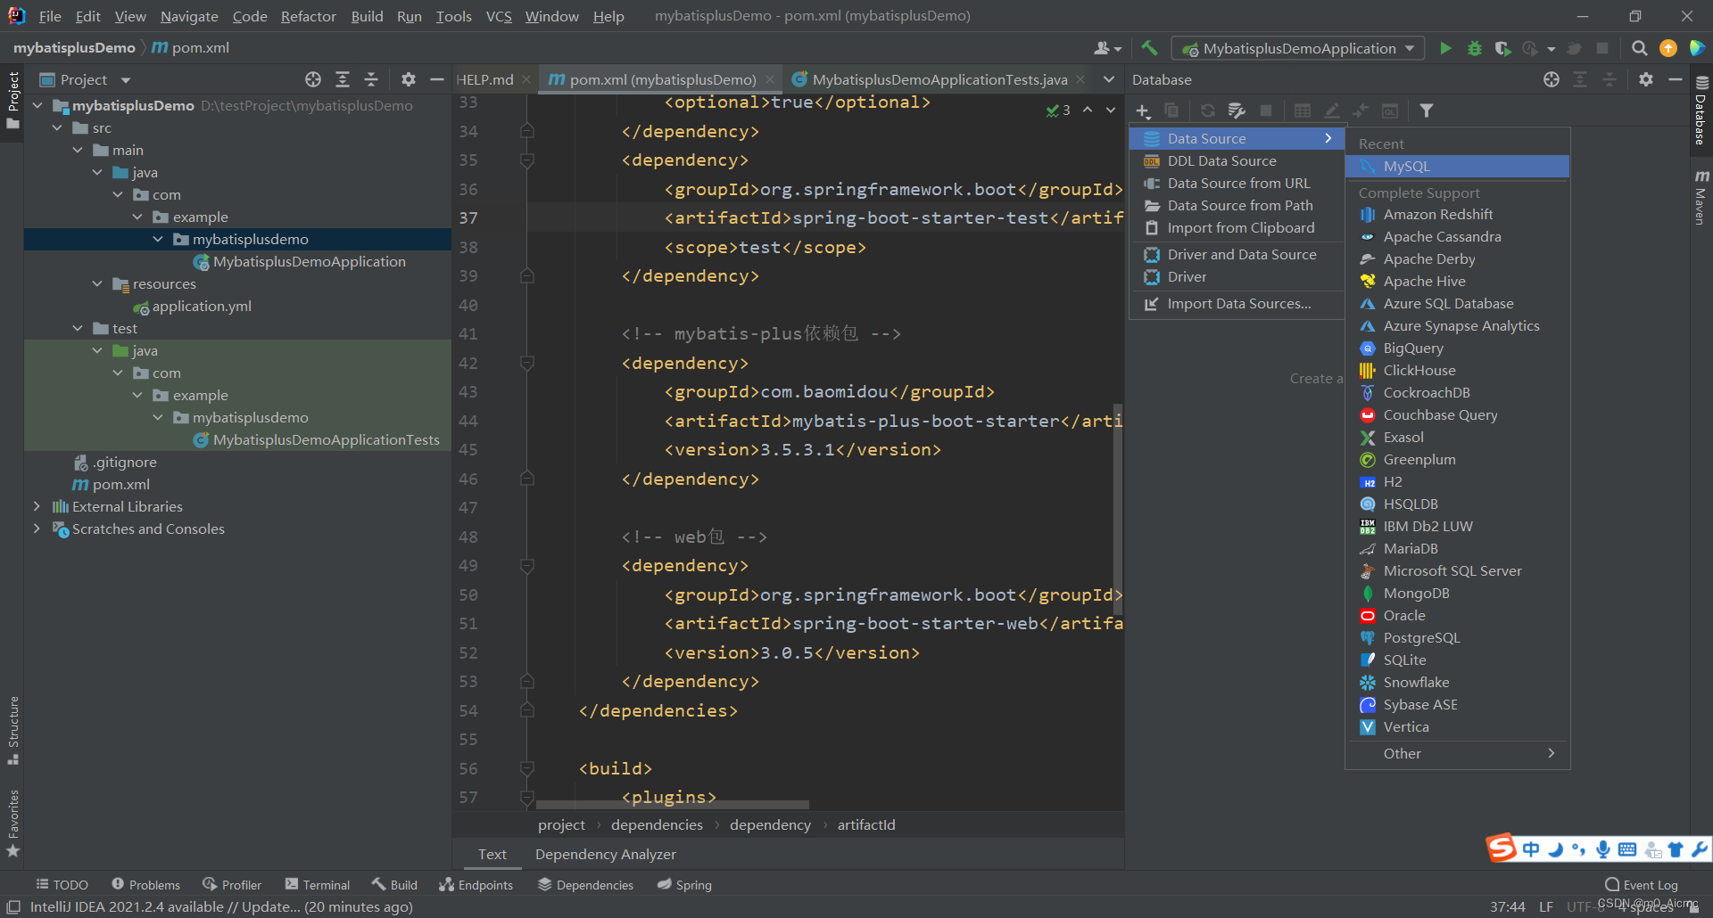Open MybatisplusDemoApplication run configuration dropdown
This screenshot has width=1713, height=918.
pos(1298,48)
